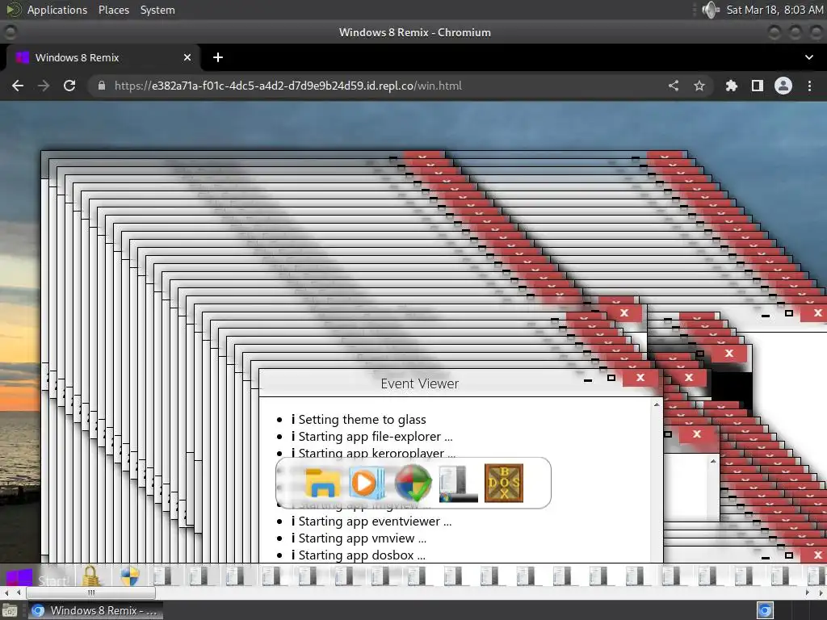Viewport: 827px width, 620px height.
Task: Toggle the Chromium side panel
Action: coord(758,86)
